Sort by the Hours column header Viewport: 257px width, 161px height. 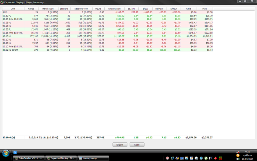pyautogui.click(x=98, y=8)
